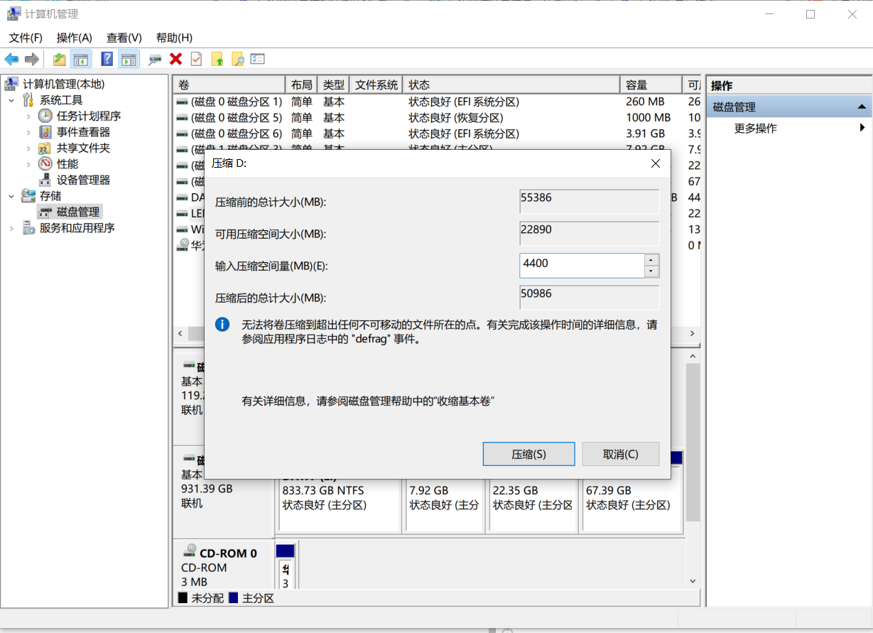Expand the 事件查看器 node arrow
The height and width of the screenshot is (633, 873).
click(x=28, y=132)
